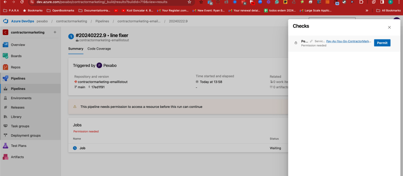Viewport: 403px width, 176px height.
Task: Click pexabo in the breadcrumb
Action: click(42, 21)
